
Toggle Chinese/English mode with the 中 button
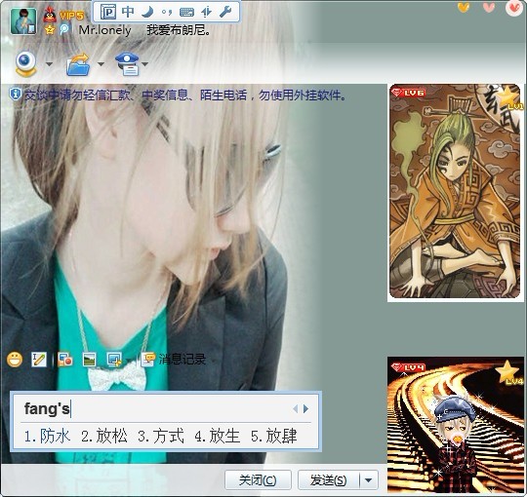128,12
